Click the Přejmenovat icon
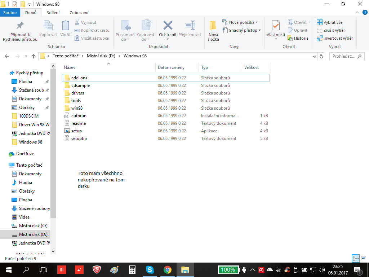369x277 pixels. point(190,26)
